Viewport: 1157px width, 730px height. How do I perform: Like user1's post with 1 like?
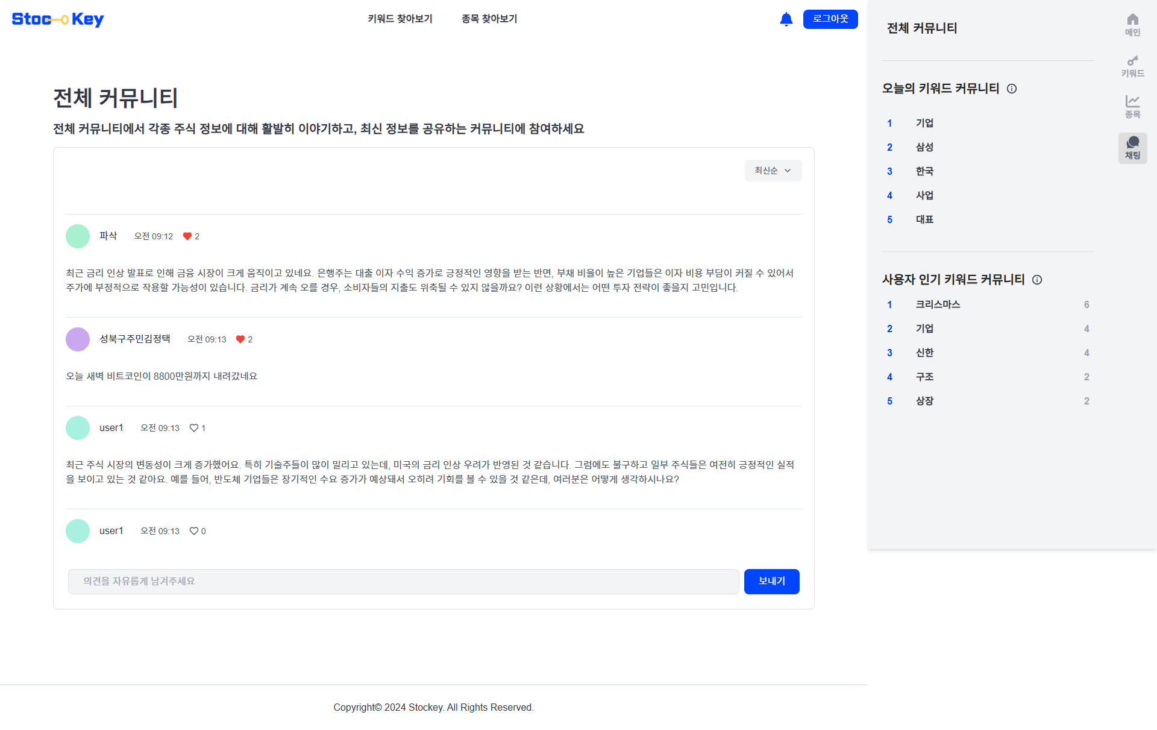(194, 428)
